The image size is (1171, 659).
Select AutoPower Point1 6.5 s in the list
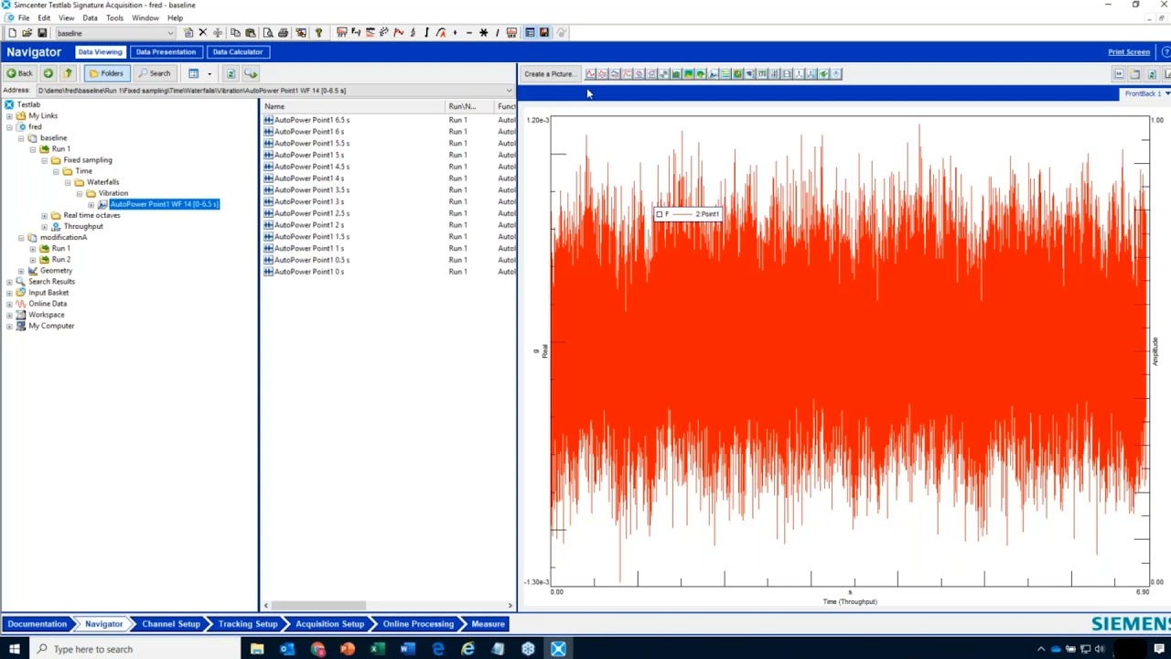point(312,120)
